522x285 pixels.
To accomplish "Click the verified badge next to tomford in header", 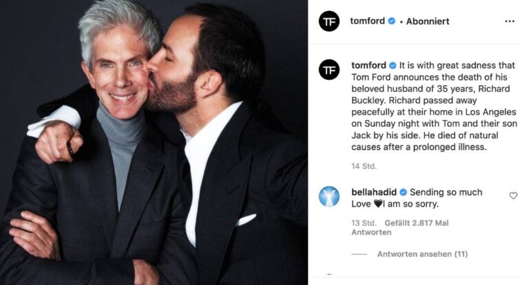I will [392, 21].
